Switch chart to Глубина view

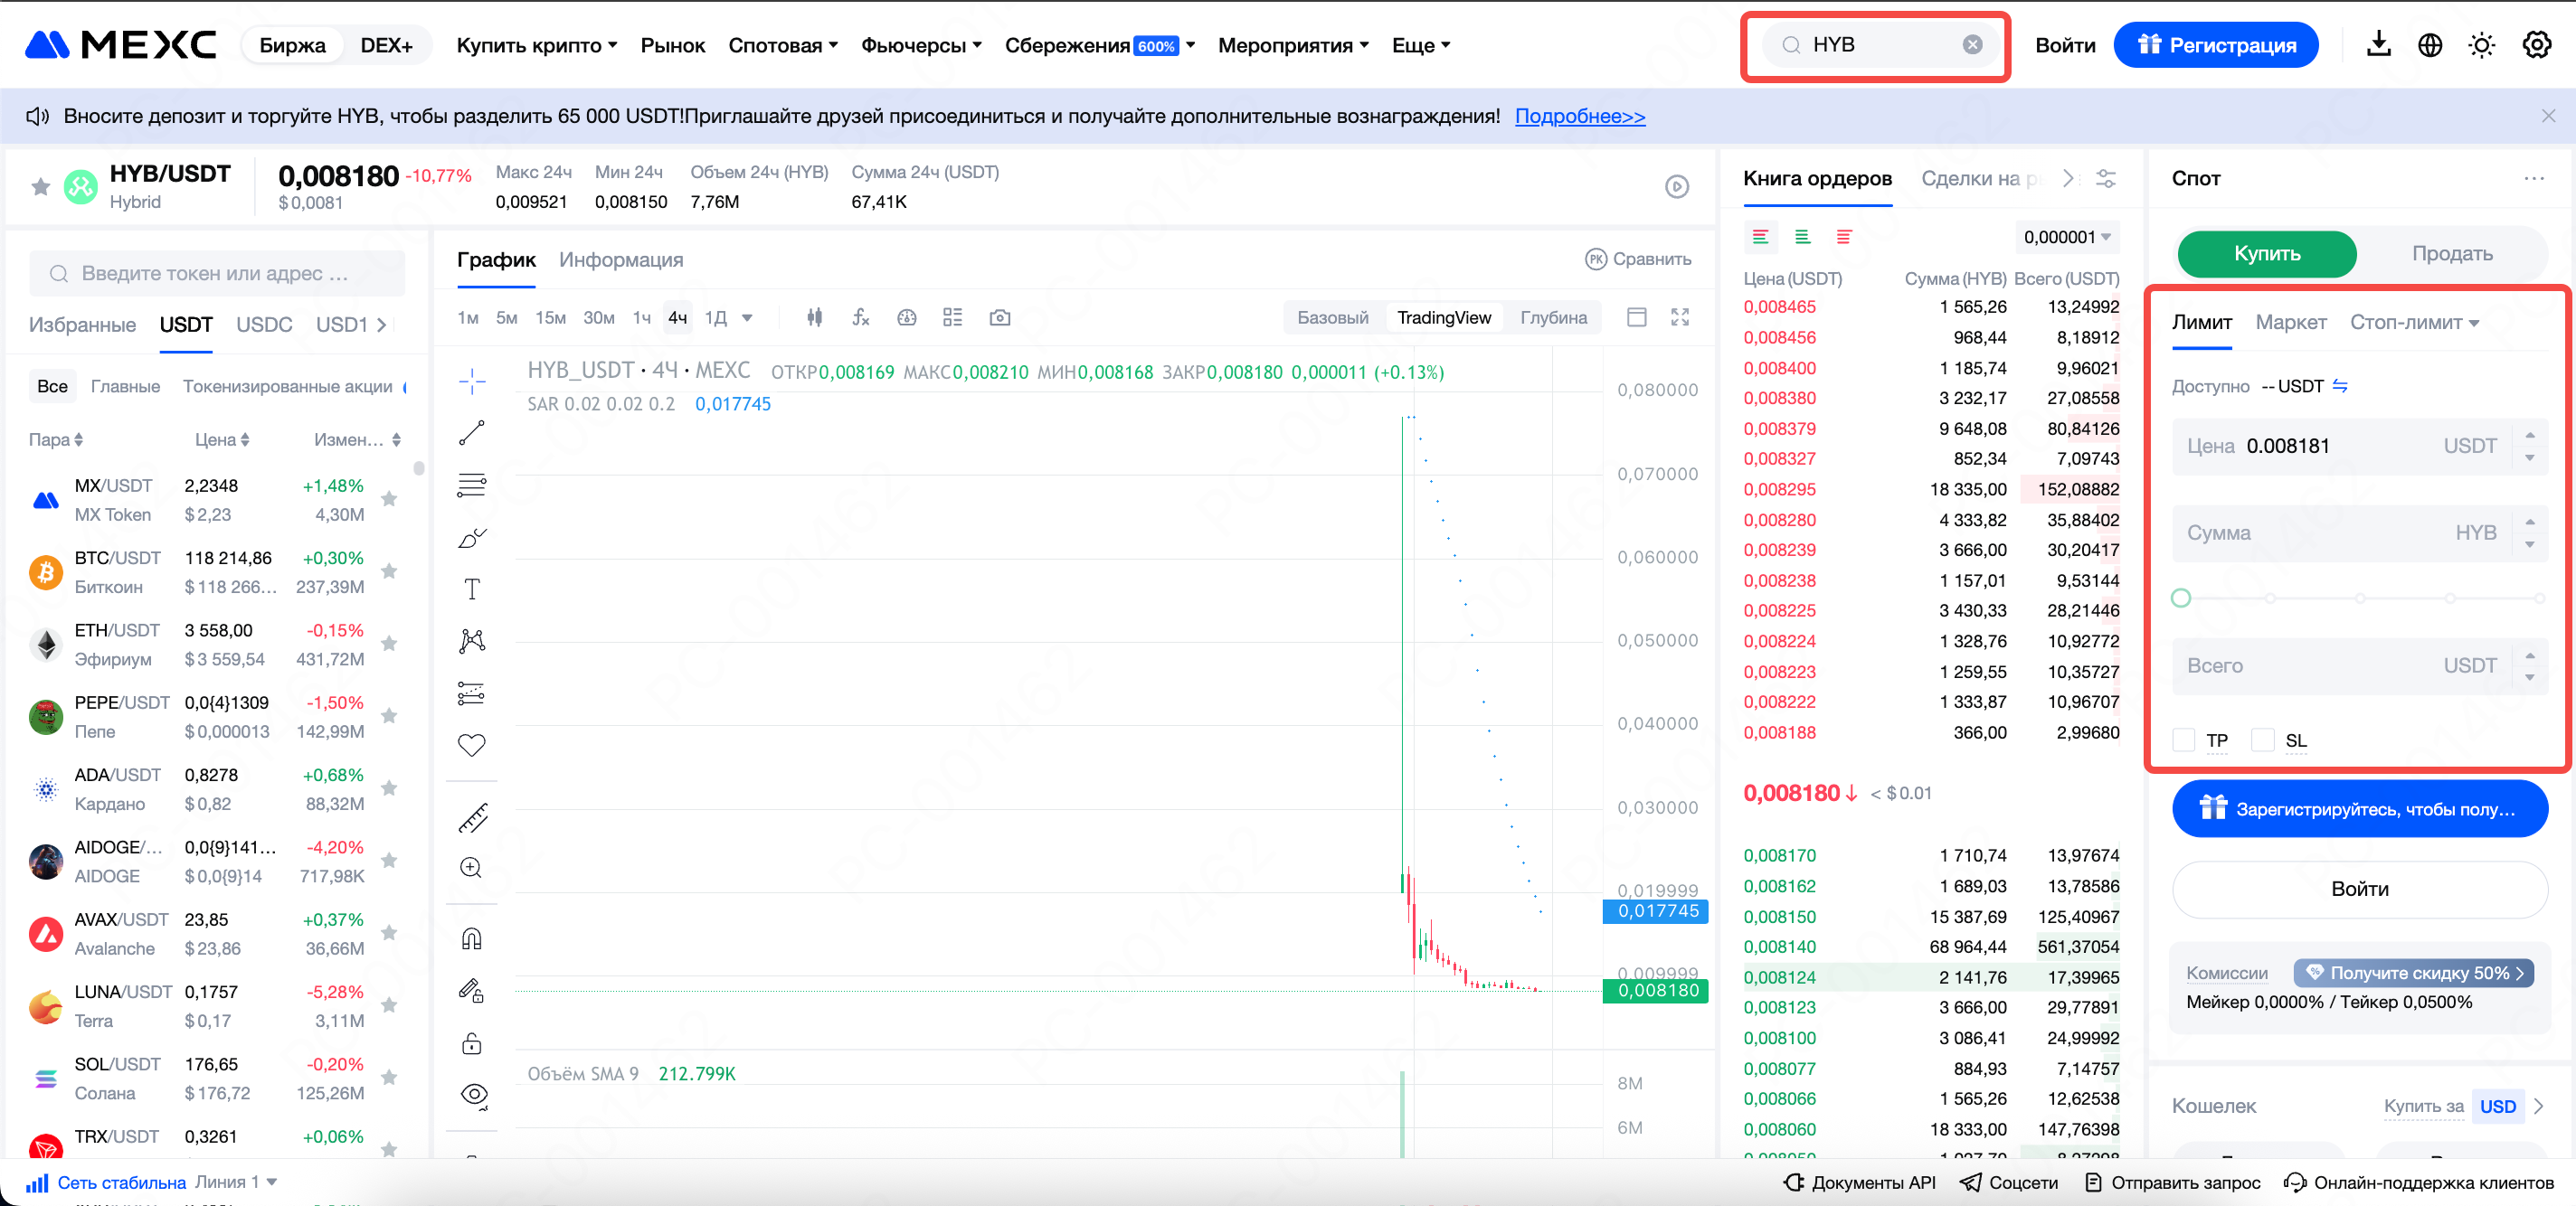(1553, 317)
